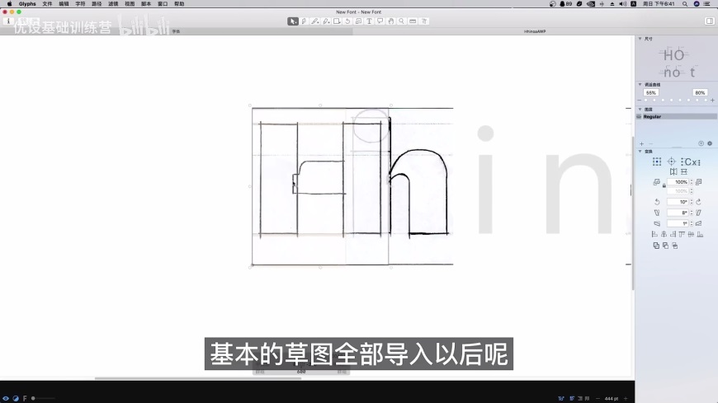Select the Measurement ruler tool
This screenshot has width=718, height=403.
click(x=413, y=21)
